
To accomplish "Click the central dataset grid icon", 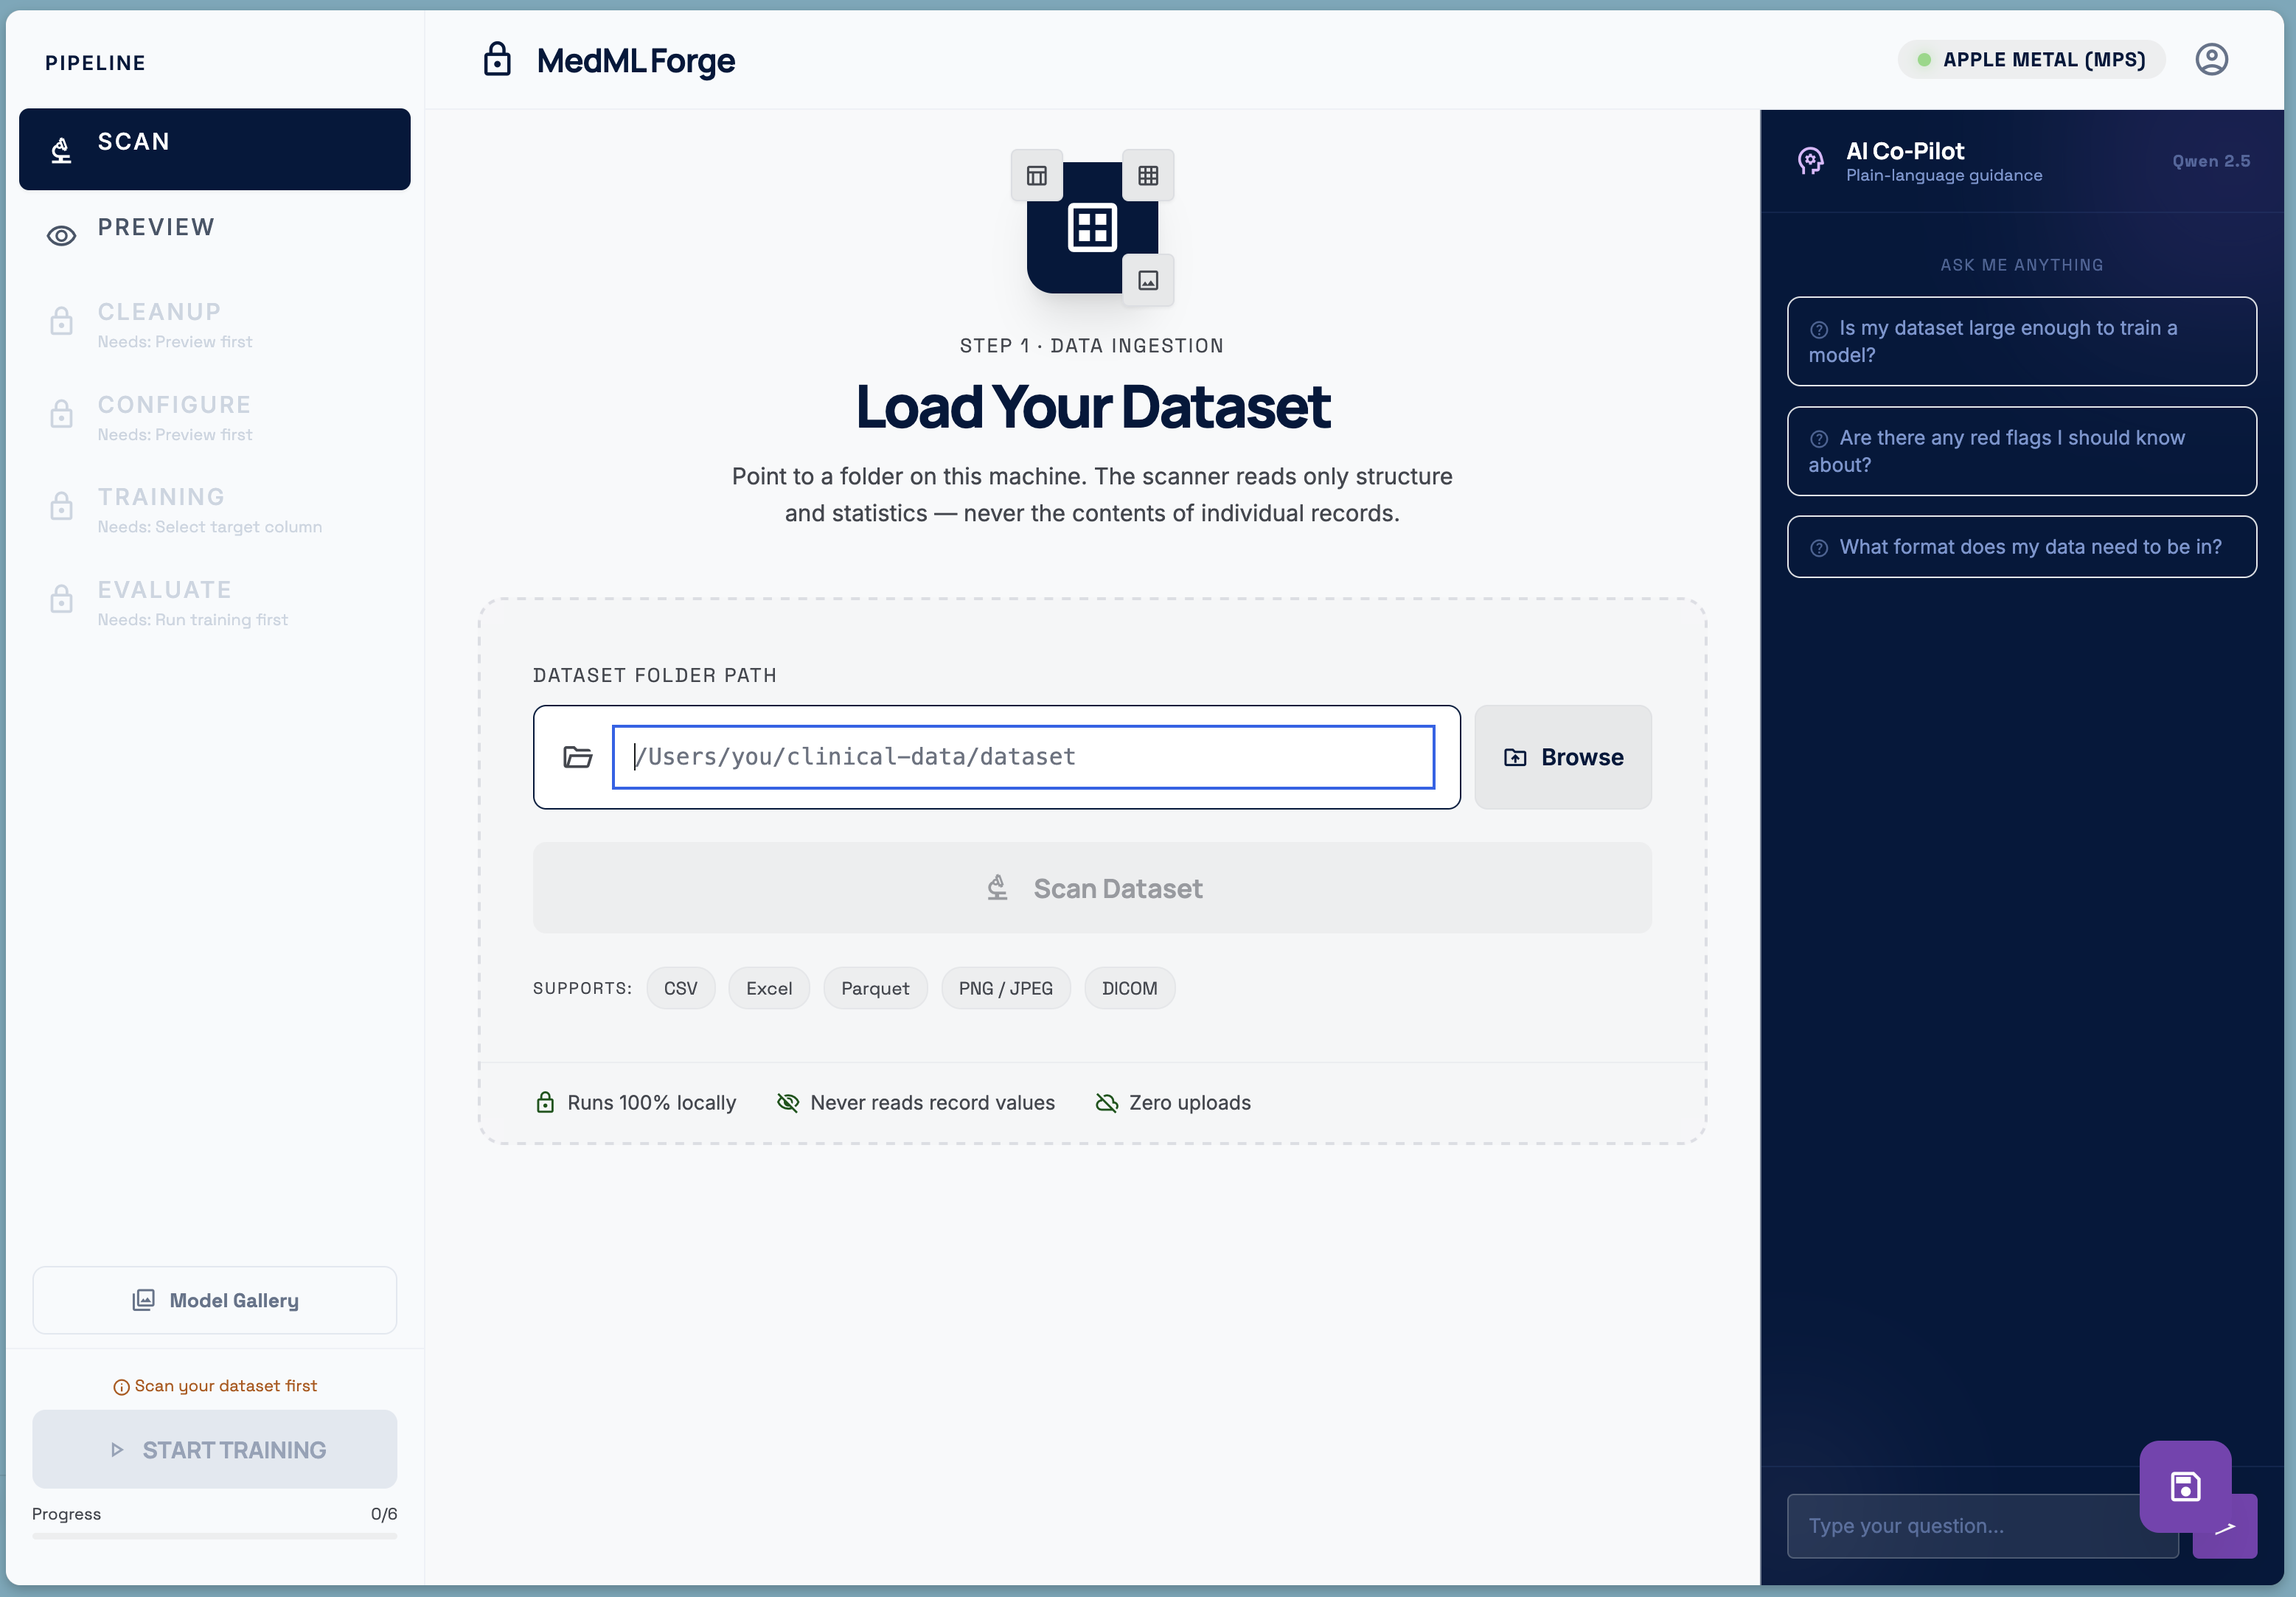I will 1091,227.
